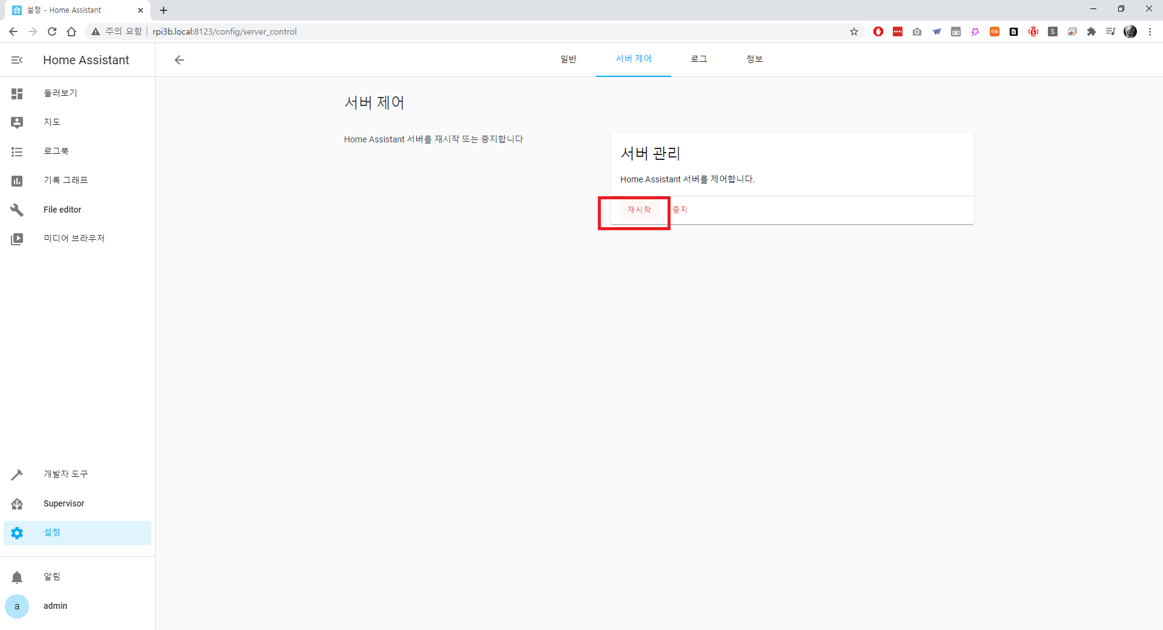Click the 중지 stop button

[x=680, y=210]
